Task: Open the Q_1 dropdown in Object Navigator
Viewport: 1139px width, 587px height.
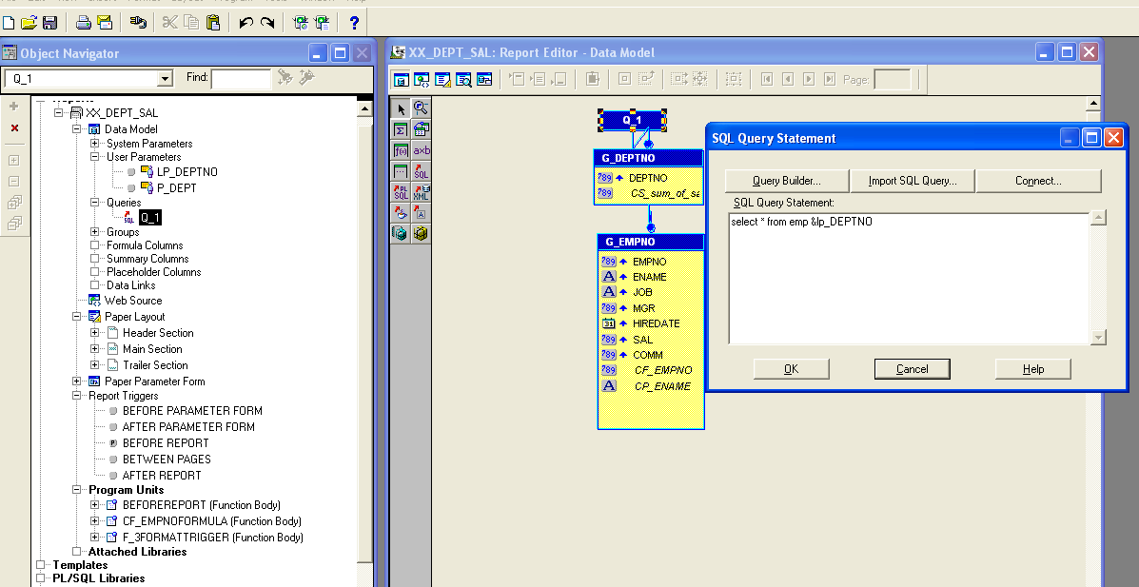Action: coord(165,79)
